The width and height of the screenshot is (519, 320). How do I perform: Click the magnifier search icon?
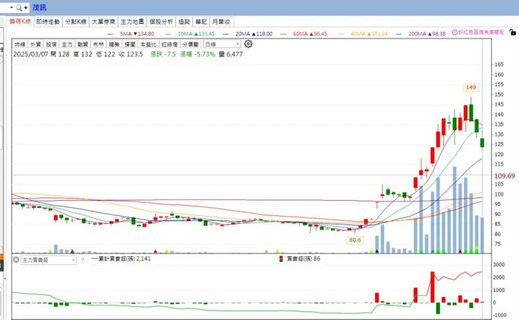[x=19, y=8]
